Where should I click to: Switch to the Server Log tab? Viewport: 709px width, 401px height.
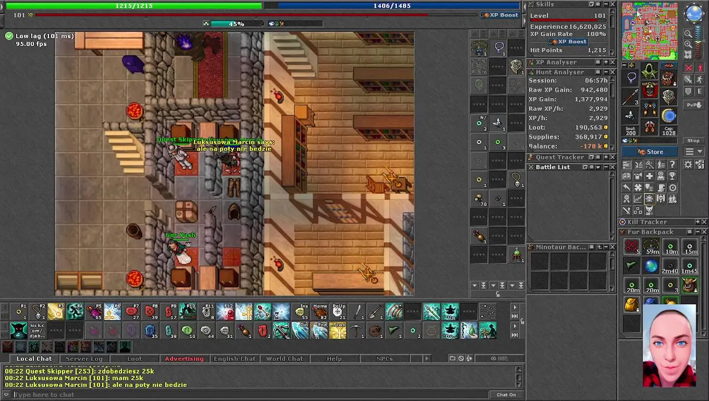point(84,359)
